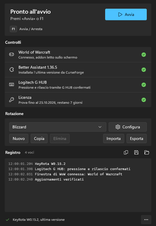The height and width of the screenshot is (226, 156).
Task: Click the '4 voci' log count
Action: click(29, 152)
